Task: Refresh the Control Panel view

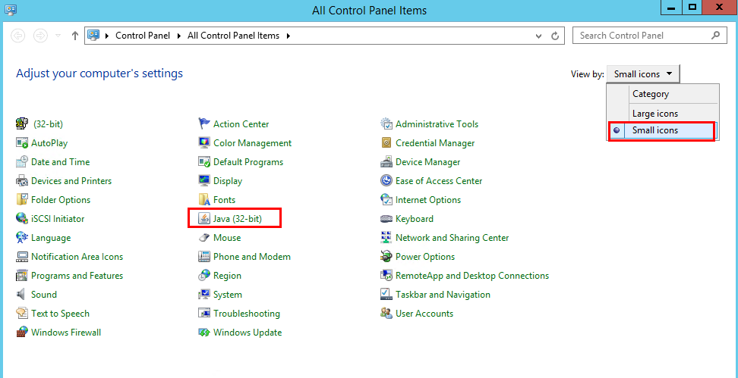Action: coord(555,36)
